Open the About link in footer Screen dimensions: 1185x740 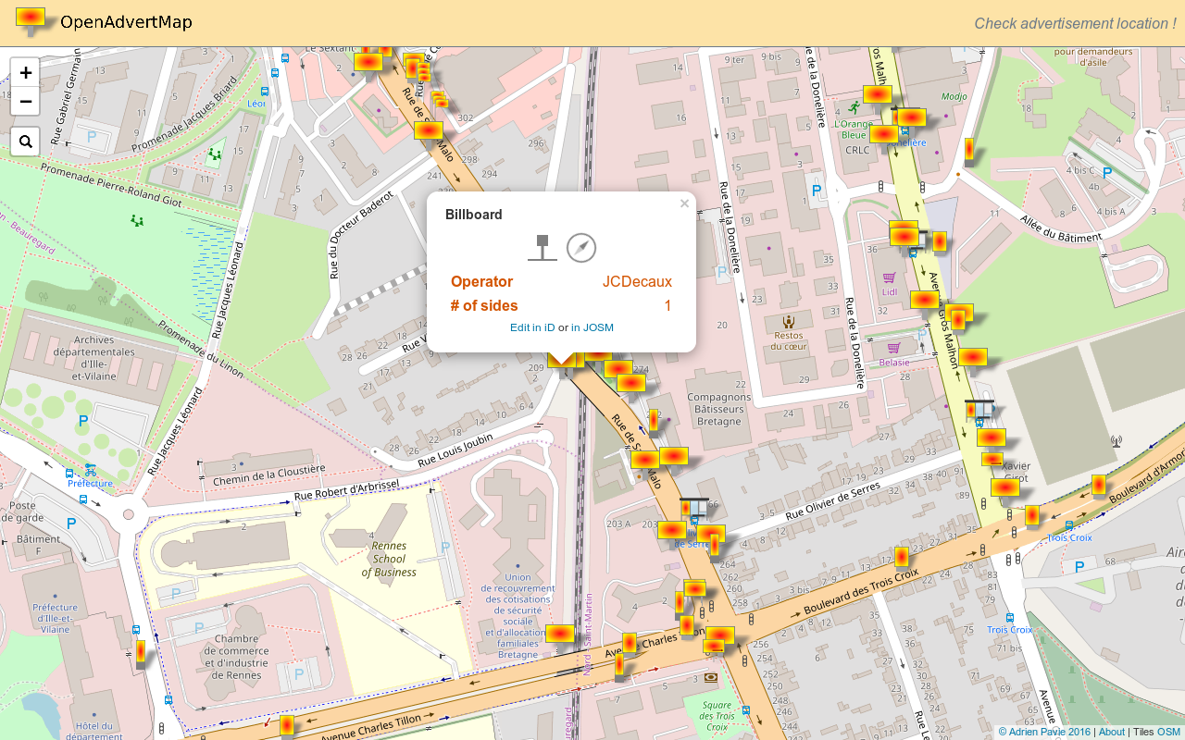coord(1111,732)
